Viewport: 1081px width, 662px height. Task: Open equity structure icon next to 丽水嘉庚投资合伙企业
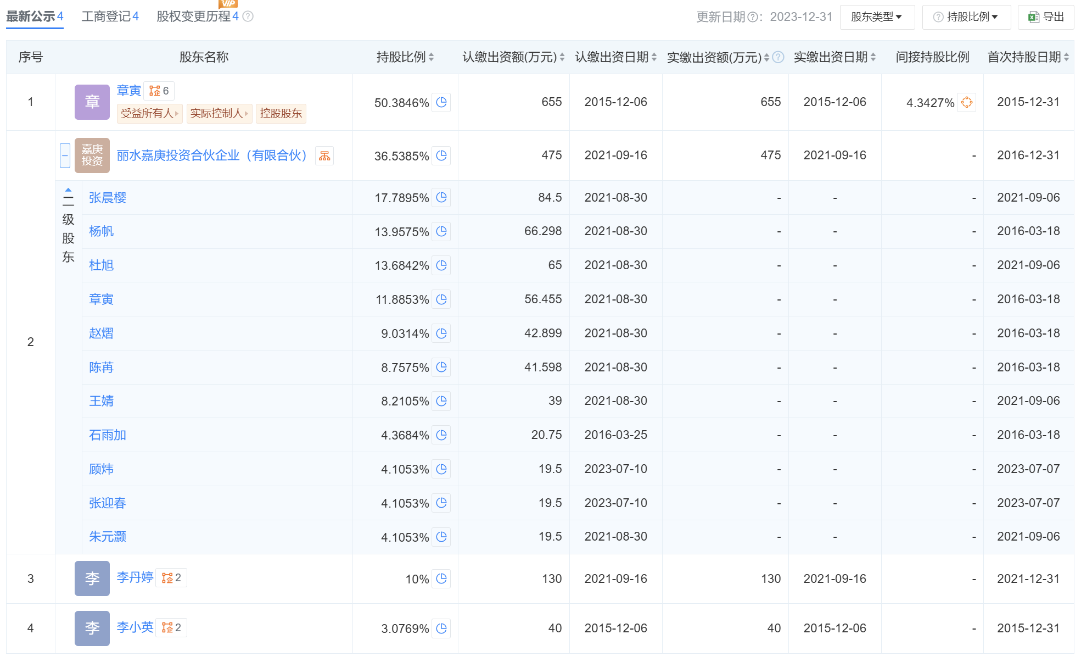point(324,156)
